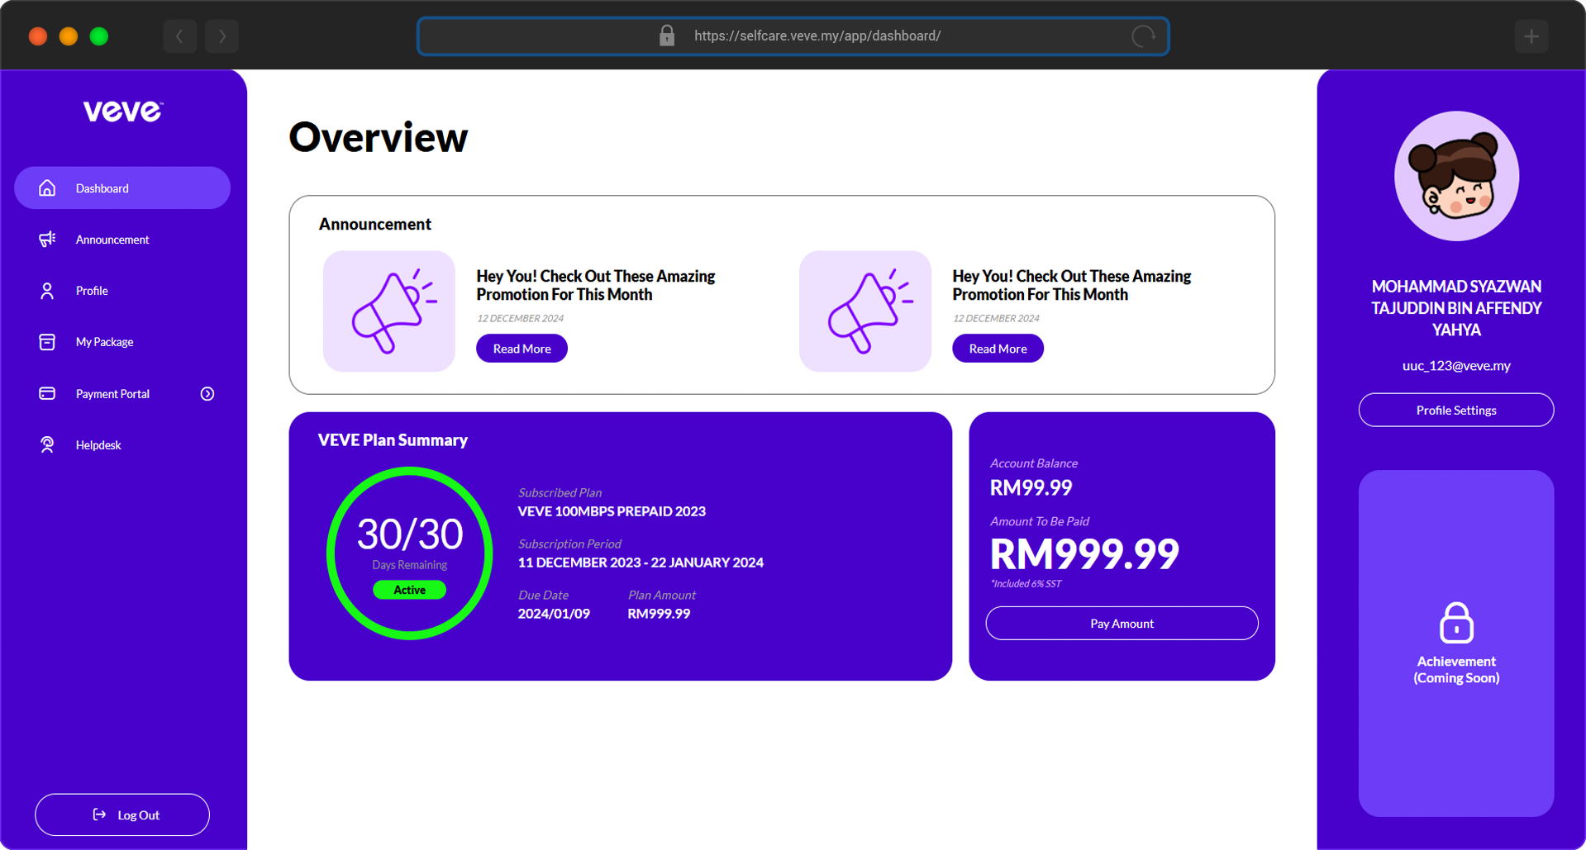This screenshot has width=1586, height=850.
Task: Click the browser back arrow
Action: coord(179,36)
